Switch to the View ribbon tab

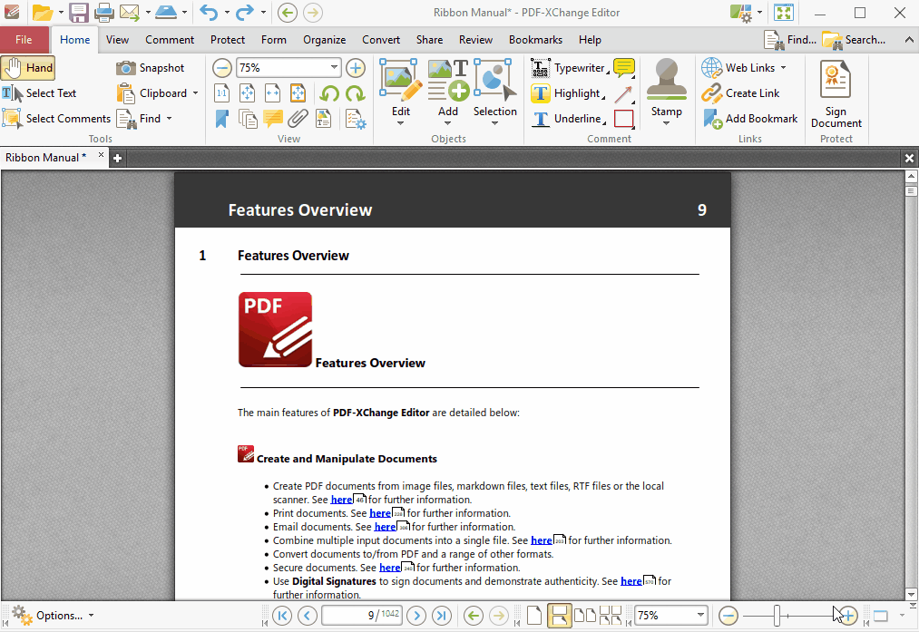117,40
